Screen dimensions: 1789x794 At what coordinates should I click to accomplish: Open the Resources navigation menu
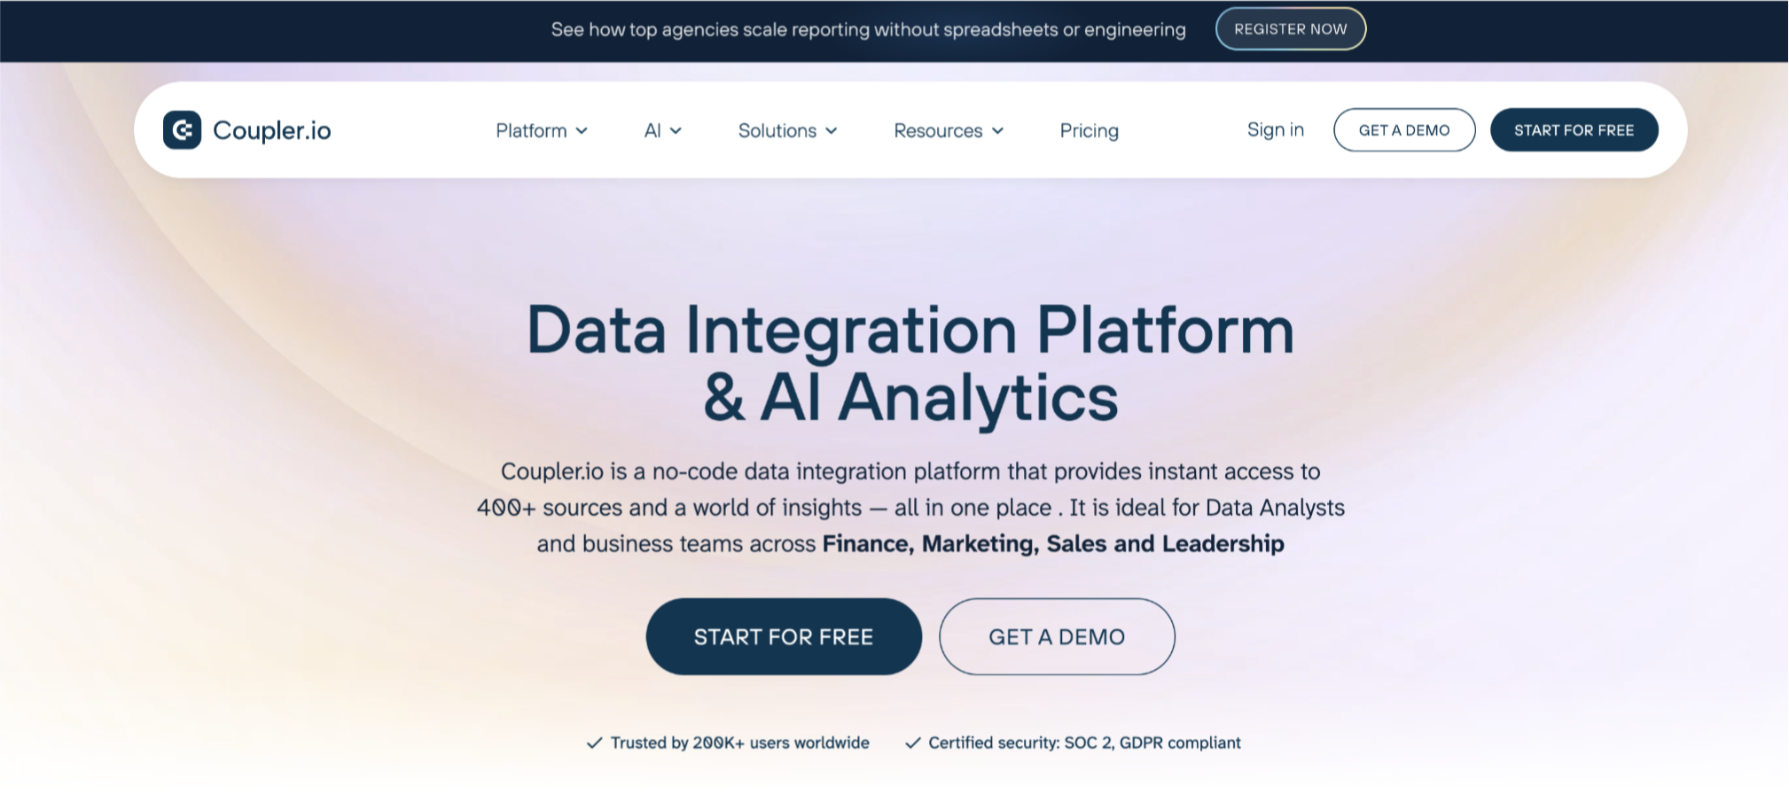click(937, 131)
